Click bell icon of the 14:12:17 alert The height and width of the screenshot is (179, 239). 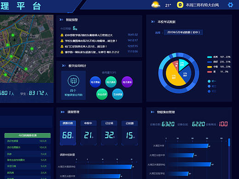pyautogui.click(x=62, y=41)
